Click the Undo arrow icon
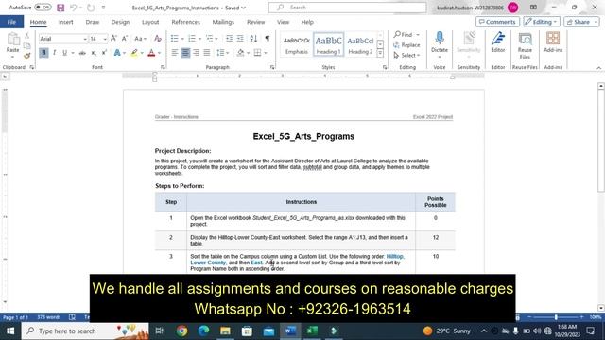Viewport: 605px width, 340px height. (x=74, y=8)
